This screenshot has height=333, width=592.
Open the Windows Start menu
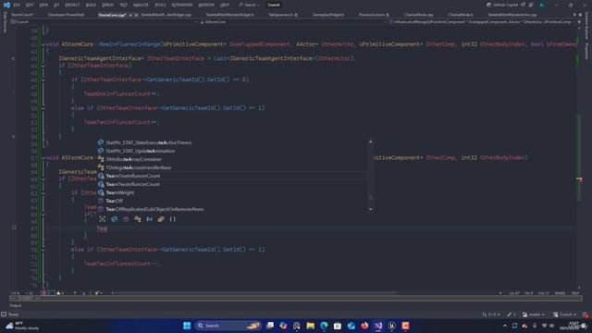(x=187, y=326)
